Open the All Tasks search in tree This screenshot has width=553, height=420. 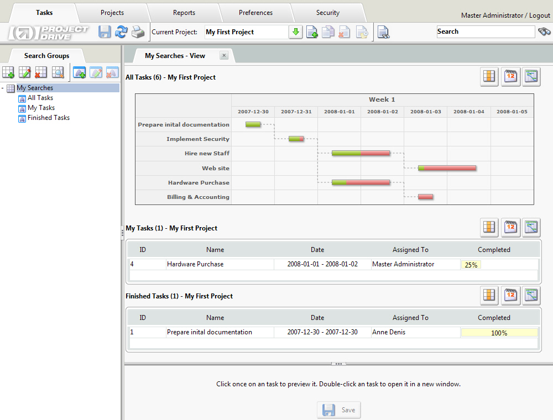click(40, 98)
